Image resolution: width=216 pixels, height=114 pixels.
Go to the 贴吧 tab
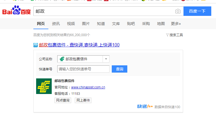[x=131, y=24]
